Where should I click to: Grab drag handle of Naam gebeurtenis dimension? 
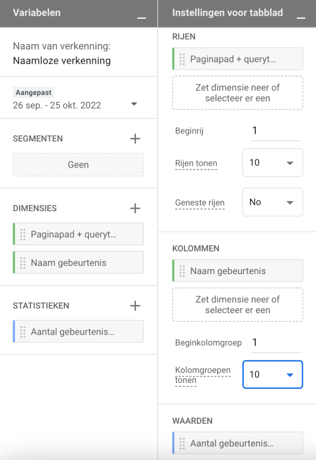(23, 263)
